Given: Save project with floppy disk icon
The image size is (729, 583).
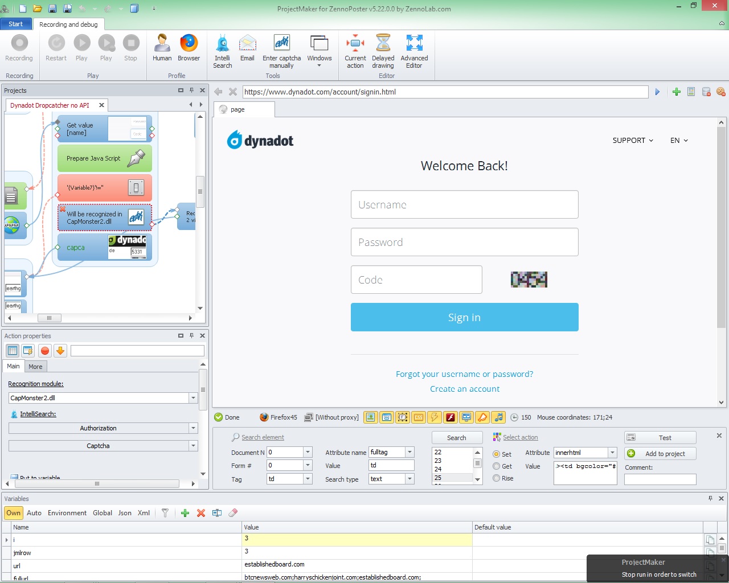Looking at the screenshot, I should [x=52, y=9].
